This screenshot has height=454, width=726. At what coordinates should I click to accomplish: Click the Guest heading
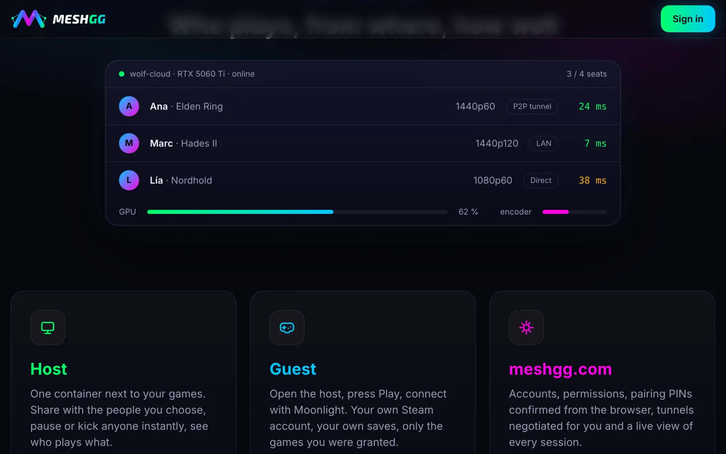[x=293, y=369]
